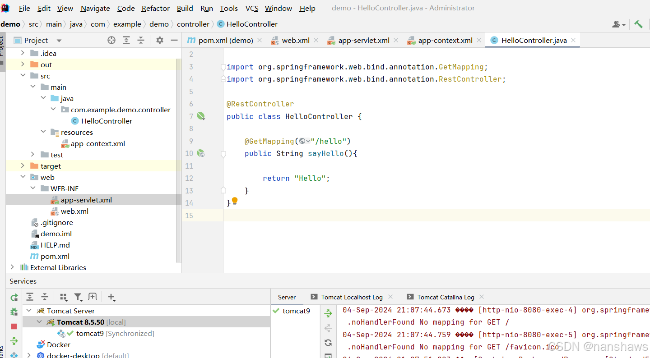Click Select Opened File target icon
650x358 pixels.
click(111, 40)
